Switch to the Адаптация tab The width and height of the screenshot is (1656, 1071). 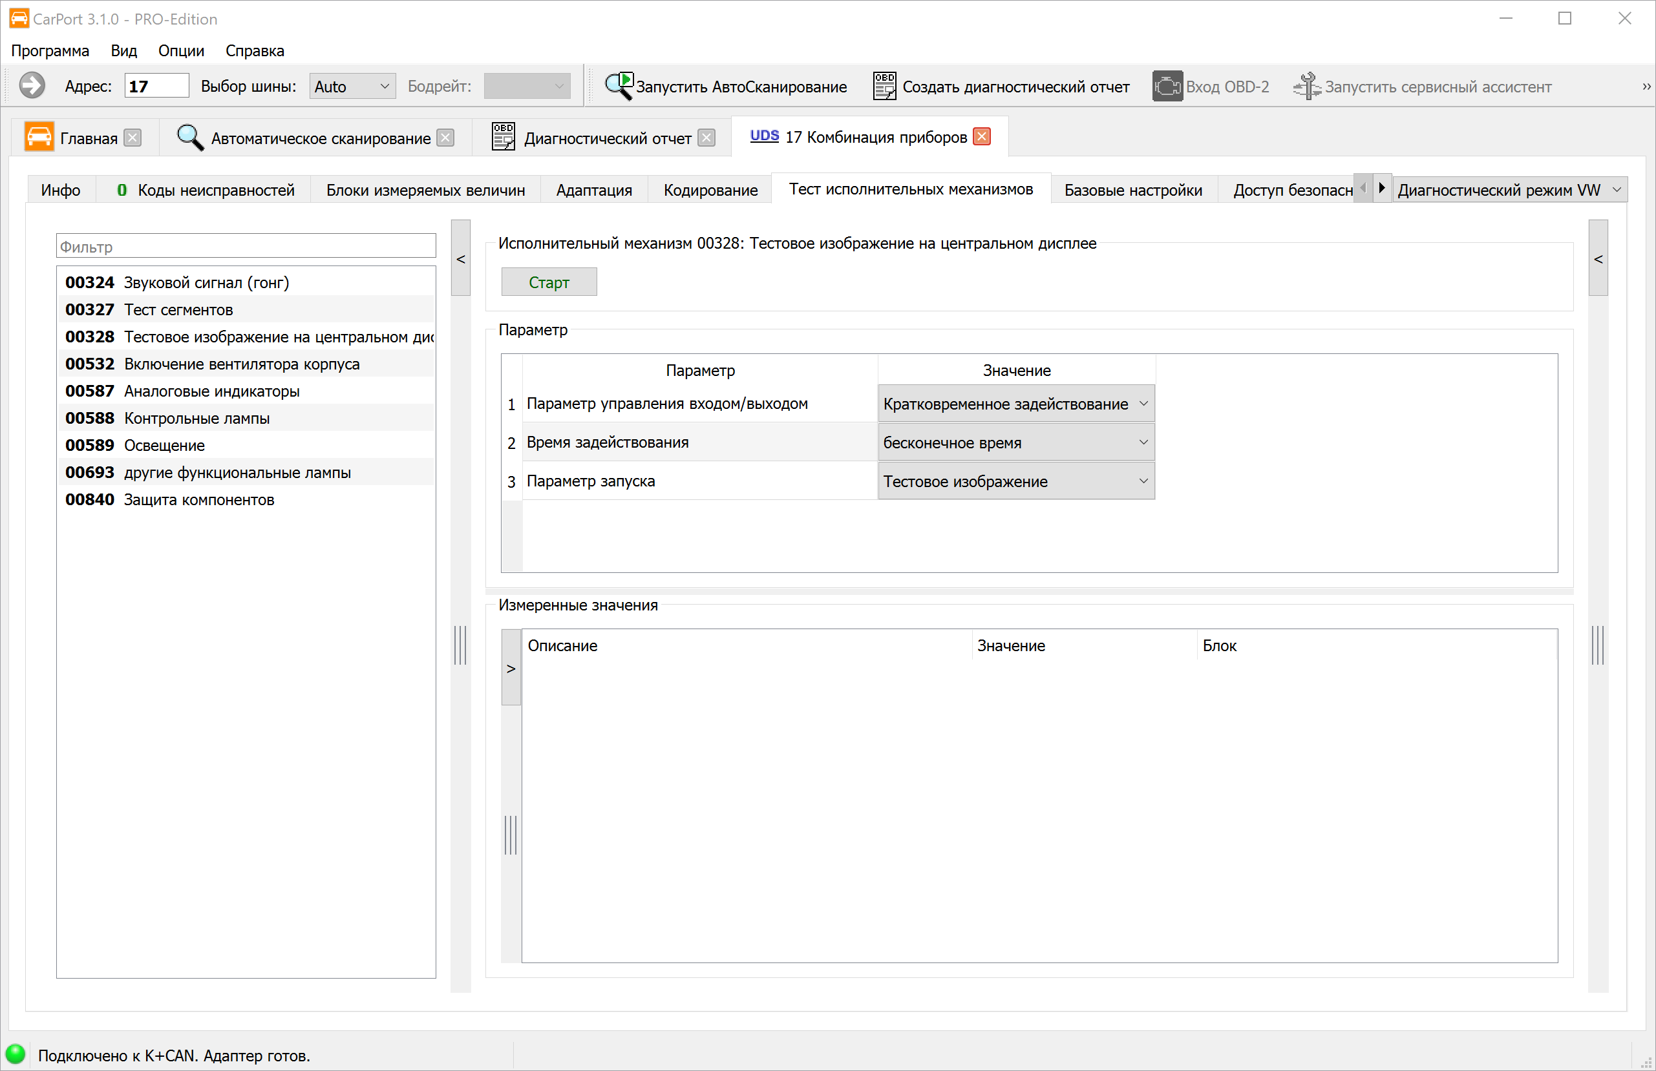point(593,190)
